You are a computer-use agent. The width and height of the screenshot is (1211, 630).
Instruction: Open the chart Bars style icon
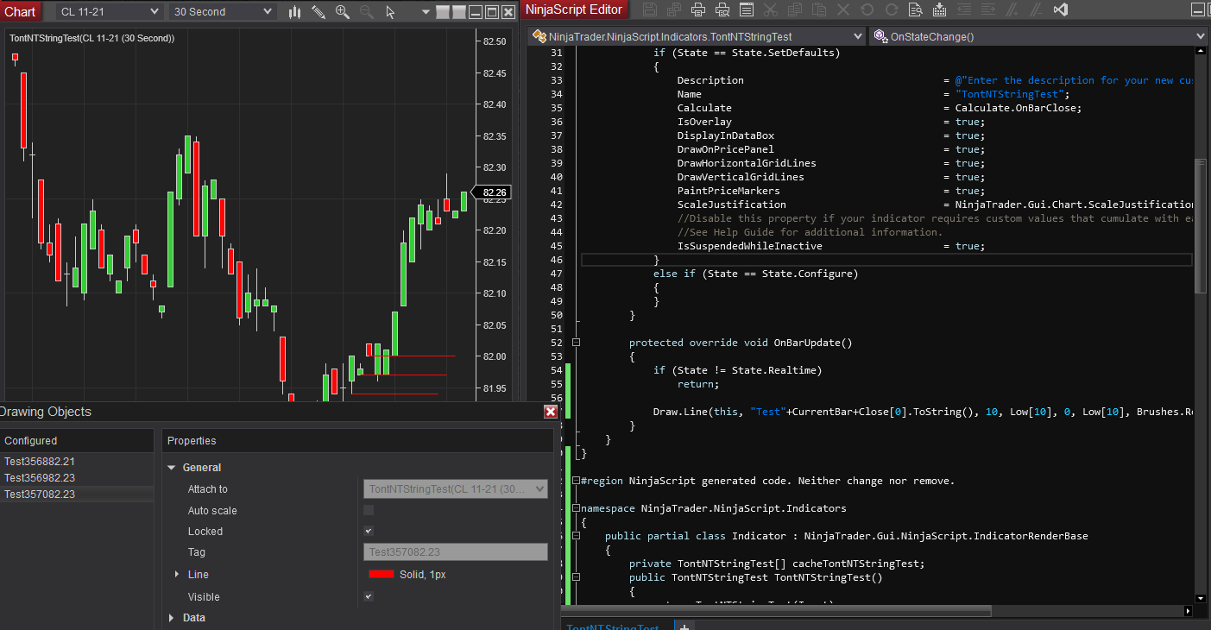pyautogui.click(x=295, y=12)
